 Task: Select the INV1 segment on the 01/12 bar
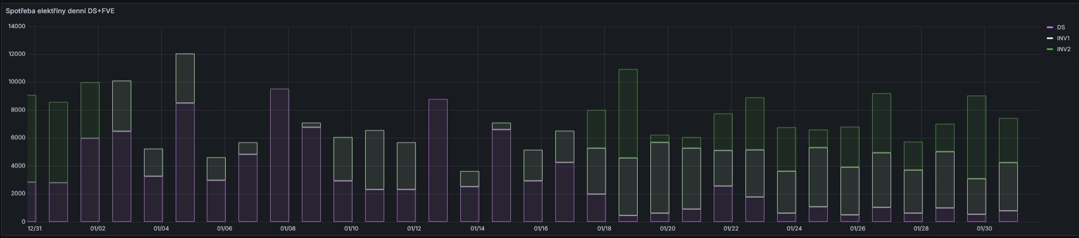tap(406, 166)
